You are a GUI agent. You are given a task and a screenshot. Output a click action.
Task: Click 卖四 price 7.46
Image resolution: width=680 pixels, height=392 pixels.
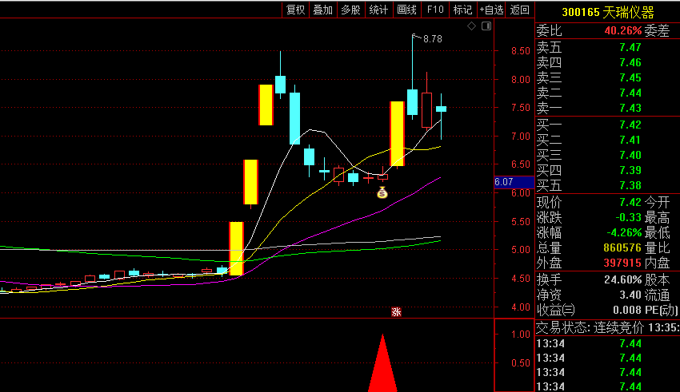point(630,63)
